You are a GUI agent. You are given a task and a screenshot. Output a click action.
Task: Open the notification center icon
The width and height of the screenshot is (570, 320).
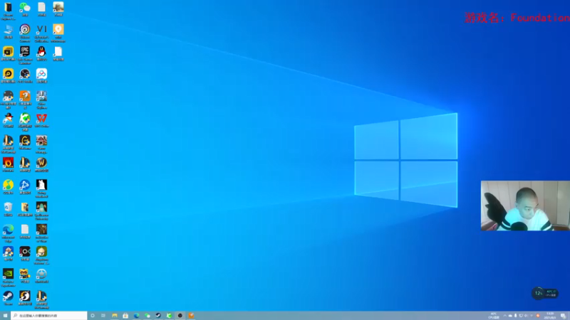pos(563,316)
